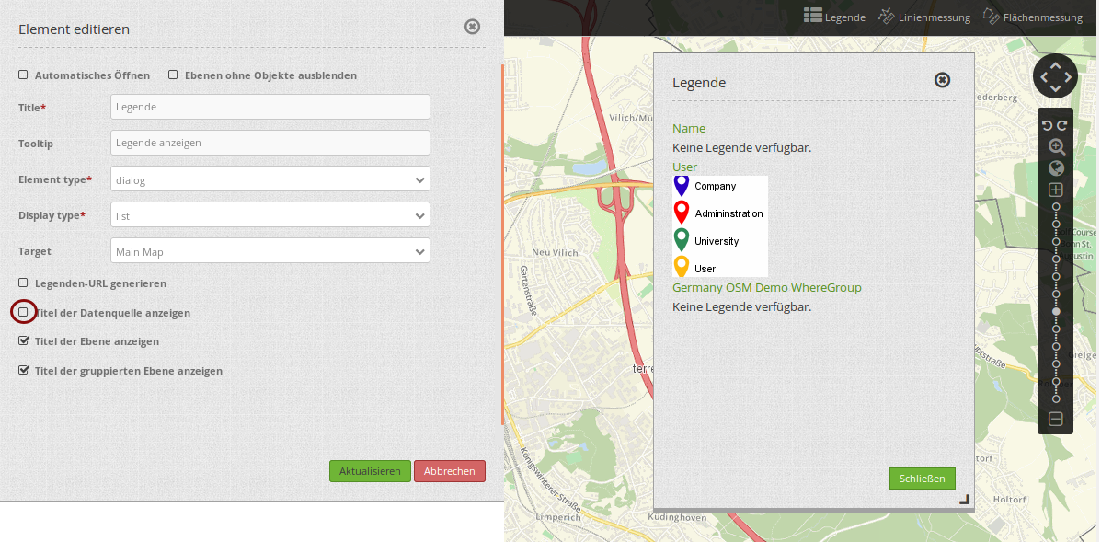Close the Legende popup with X icon
This screenshot has height=542, width=1101.
point(942,80)
